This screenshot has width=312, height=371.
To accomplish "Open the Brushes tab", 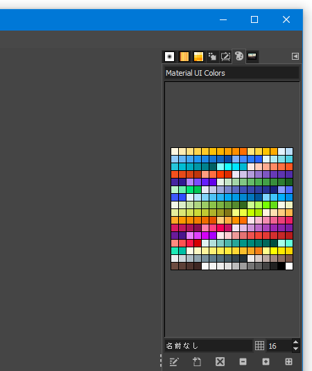I will [169, 56].
